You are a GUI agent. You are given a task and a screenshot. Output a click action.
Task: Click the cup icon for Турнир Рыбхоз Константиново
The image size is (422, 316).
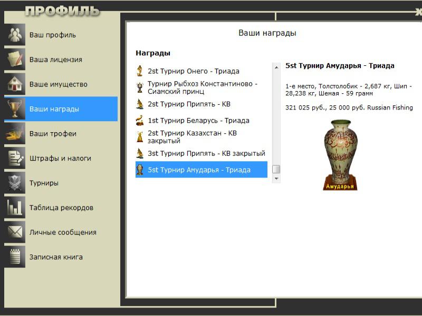tap(140, 87)
